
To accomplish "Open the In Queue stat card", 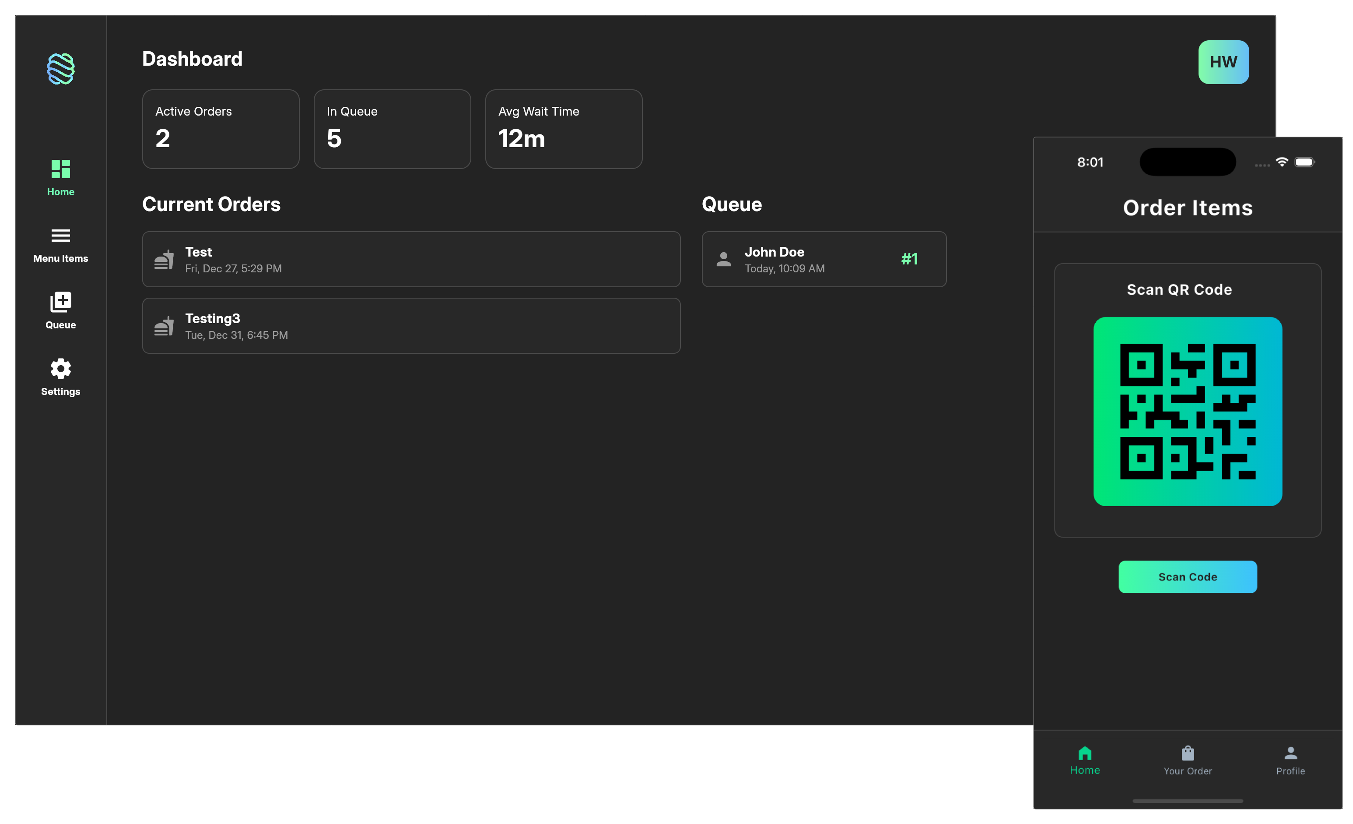I will coord(392,129).
